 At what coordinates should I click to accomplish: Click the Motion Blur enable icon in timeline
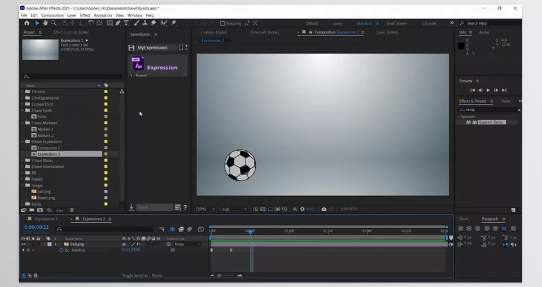tap(190, 229)
